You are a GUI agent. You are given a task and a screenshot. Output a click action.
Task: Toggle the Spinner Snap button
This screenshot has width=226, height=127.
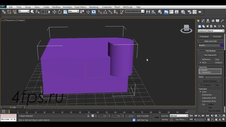pyautogui.click(x=116, y=12)
